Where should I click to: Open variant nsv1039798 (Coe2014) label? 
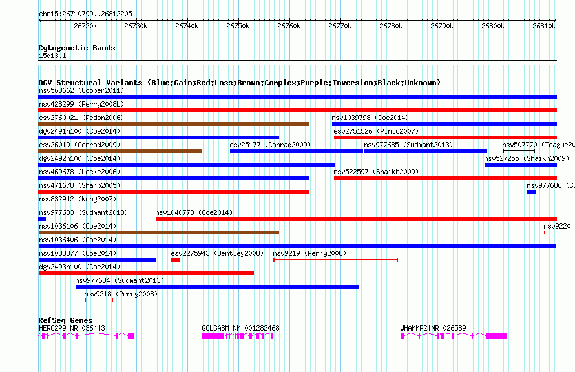point(370,118)
